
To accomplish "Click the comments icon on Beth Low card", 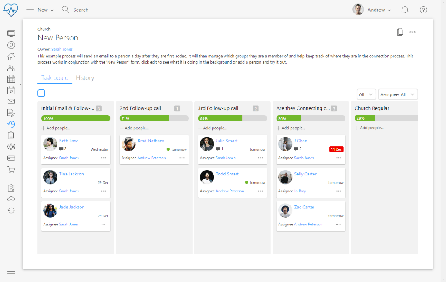I will click(61, 149).
